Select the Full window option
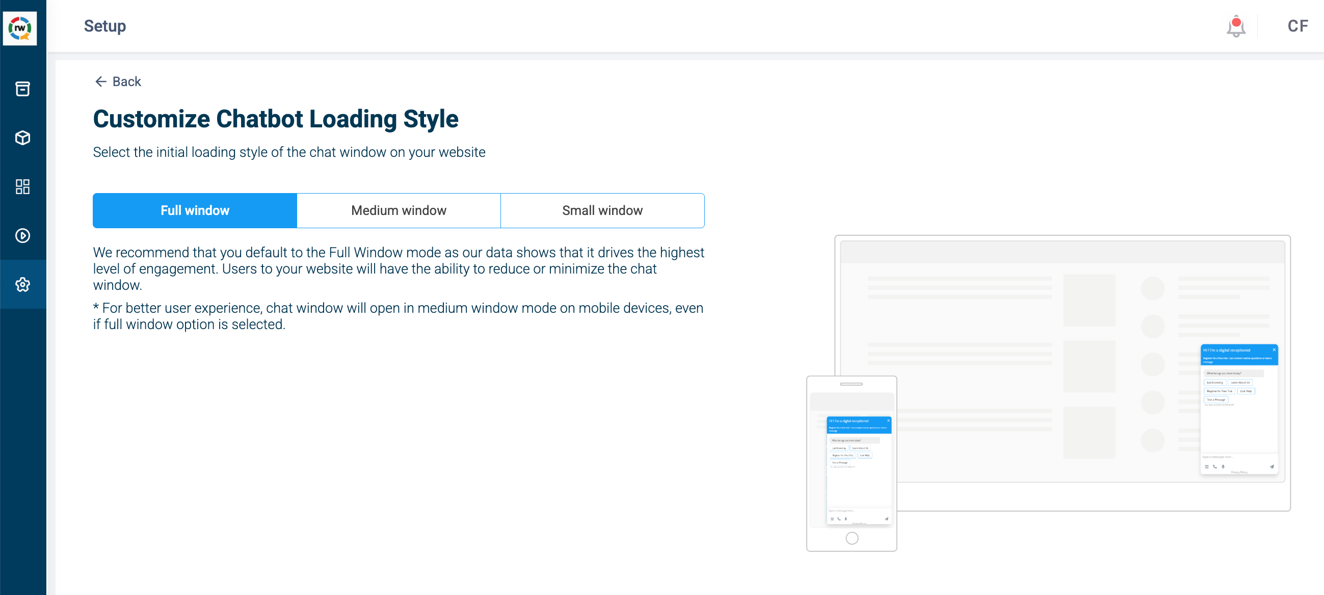Image resolution: width=1324 pixels, height=595 pixels. (x=195, y=211)
